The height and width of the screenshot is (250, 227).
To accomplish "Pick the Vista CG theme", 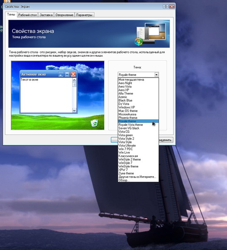I will [x=138, y=132].
